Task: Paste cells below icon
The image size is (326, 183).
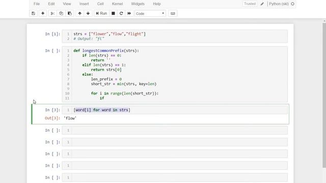Action: coord(70,14)
